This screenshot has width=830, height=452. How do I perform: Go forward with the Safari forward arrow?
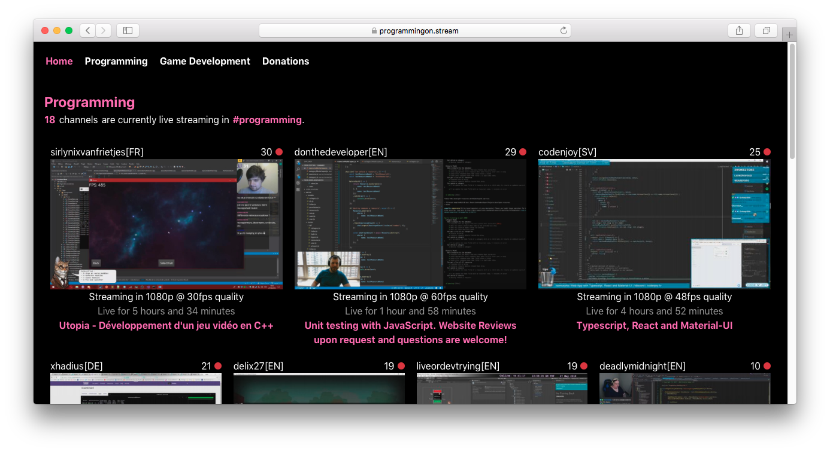103,30
